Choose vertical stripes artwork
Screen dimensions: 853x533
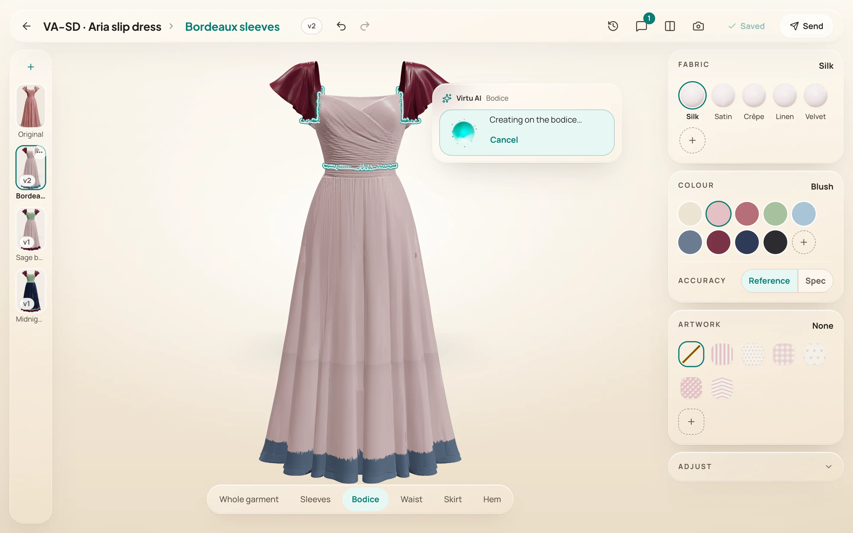coord(722,354)
